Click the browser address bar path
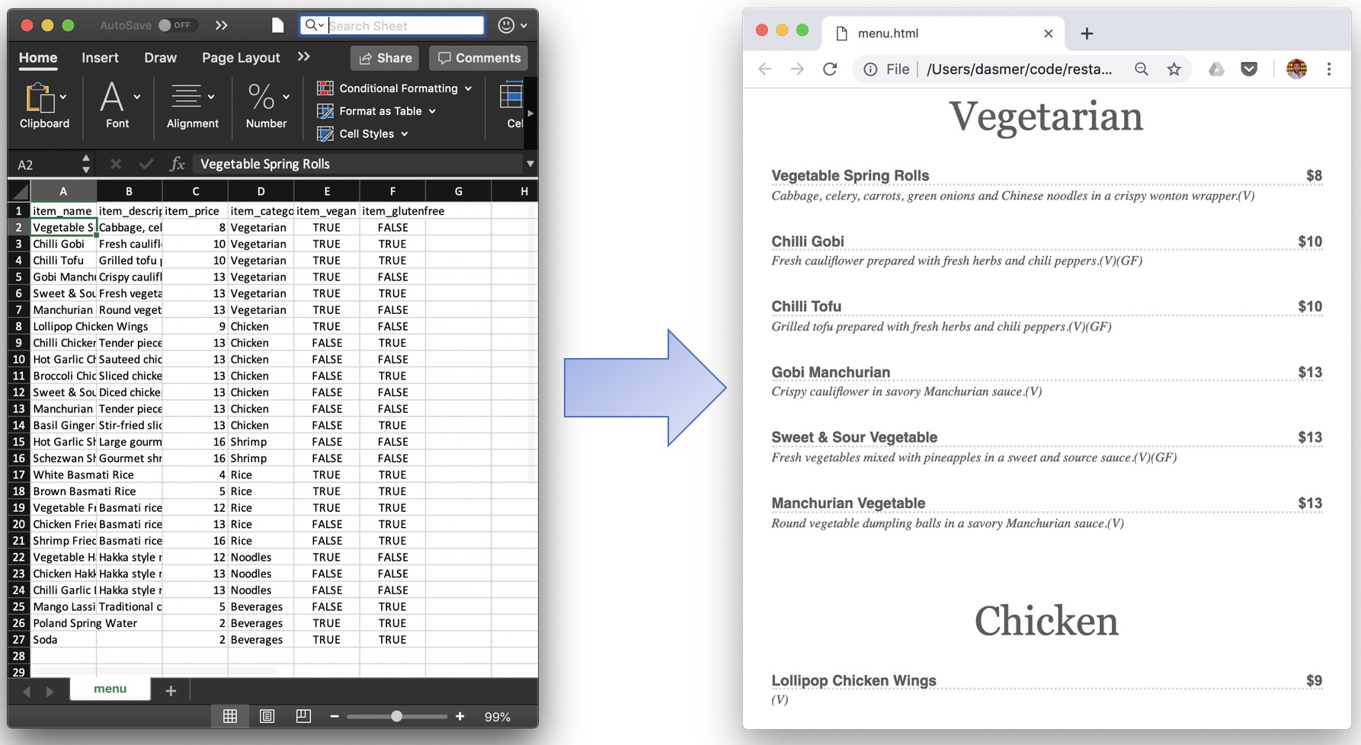The height and width of the screenshot is (745, 1361). tap(1019, 69)
